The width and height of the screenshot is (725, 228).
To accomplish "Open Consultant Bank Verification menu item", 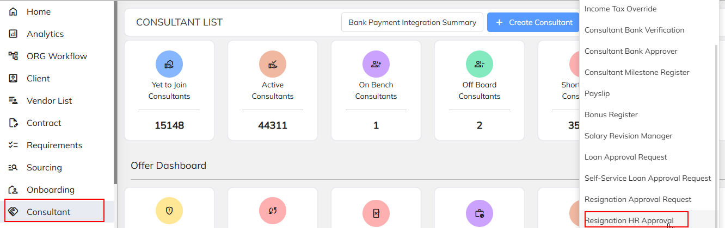I will [x=634, y=30].
